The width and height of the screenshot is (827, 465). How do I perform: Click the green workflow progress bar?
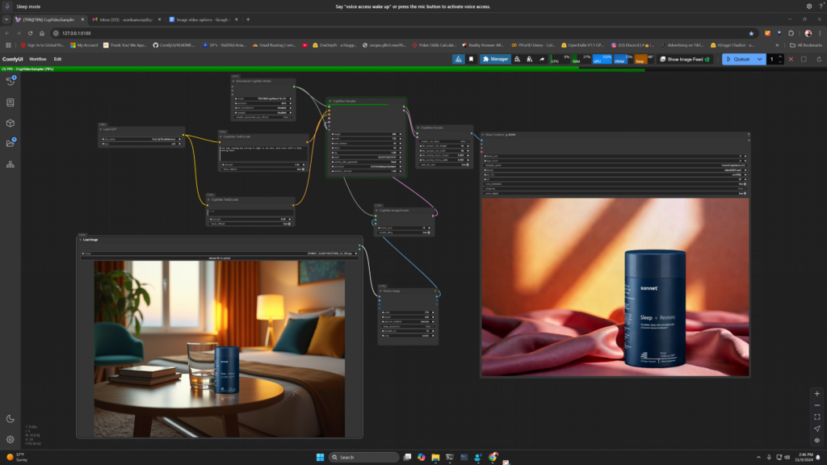coord(322,69)
